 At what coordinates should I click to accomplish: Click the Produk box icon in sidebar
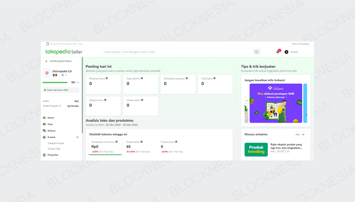44,137
